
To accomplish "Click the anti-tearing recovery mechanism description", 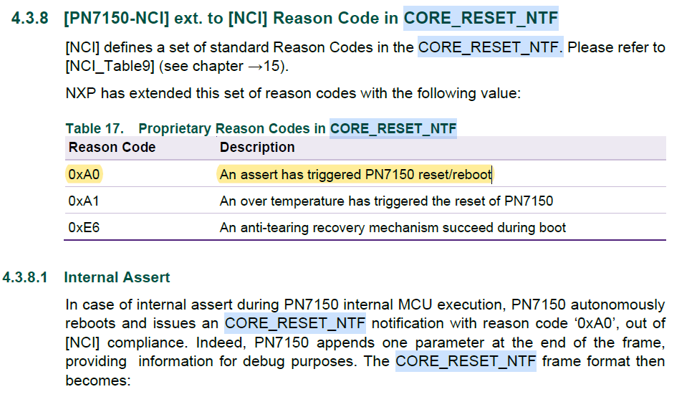I will tap(393, 228).
